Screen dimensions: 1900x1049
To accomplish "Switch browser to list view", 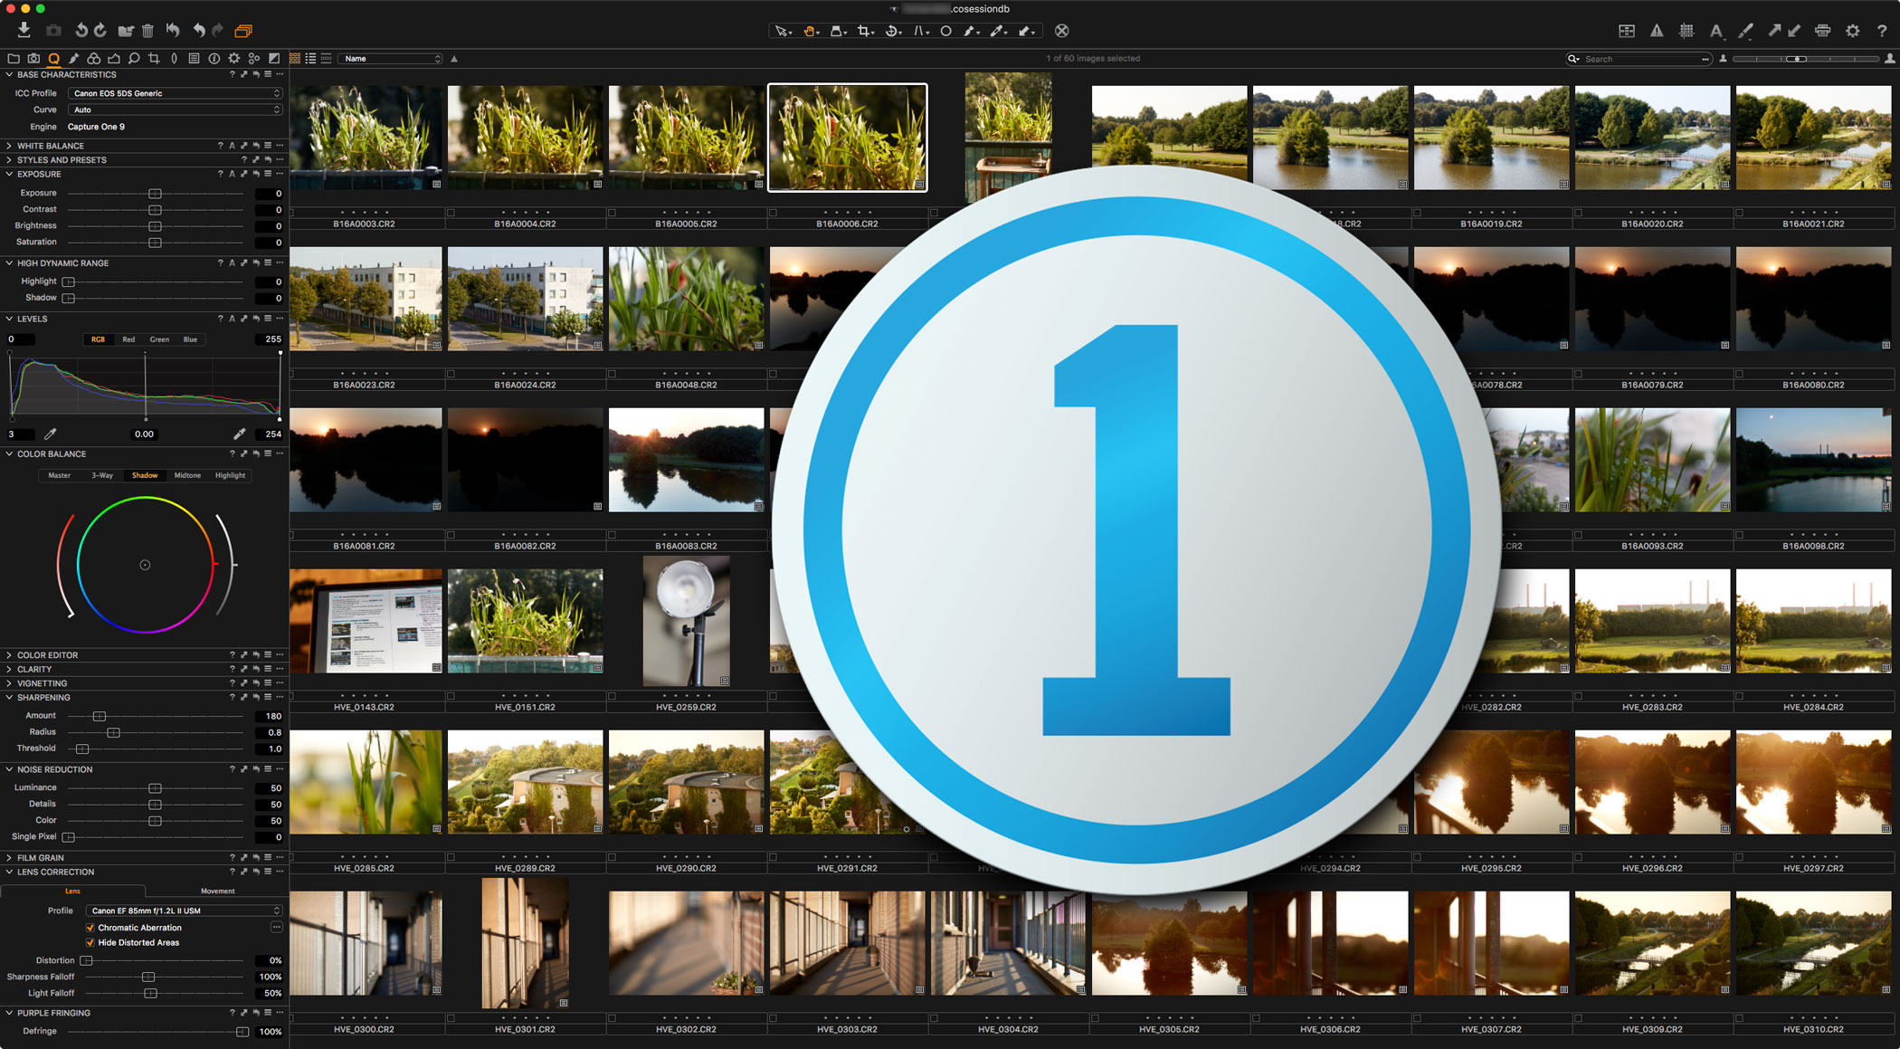I will pos(310,59).
